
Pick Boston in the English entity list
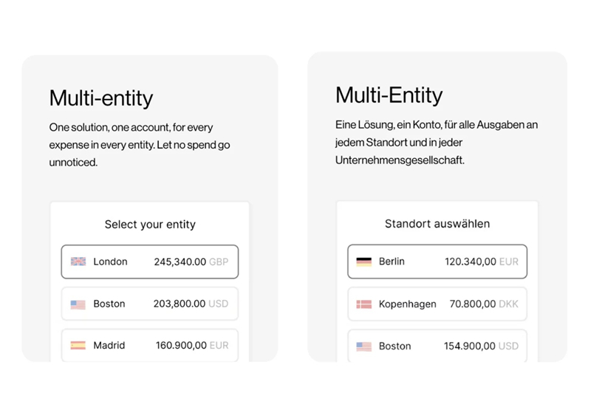pos(149,304)
